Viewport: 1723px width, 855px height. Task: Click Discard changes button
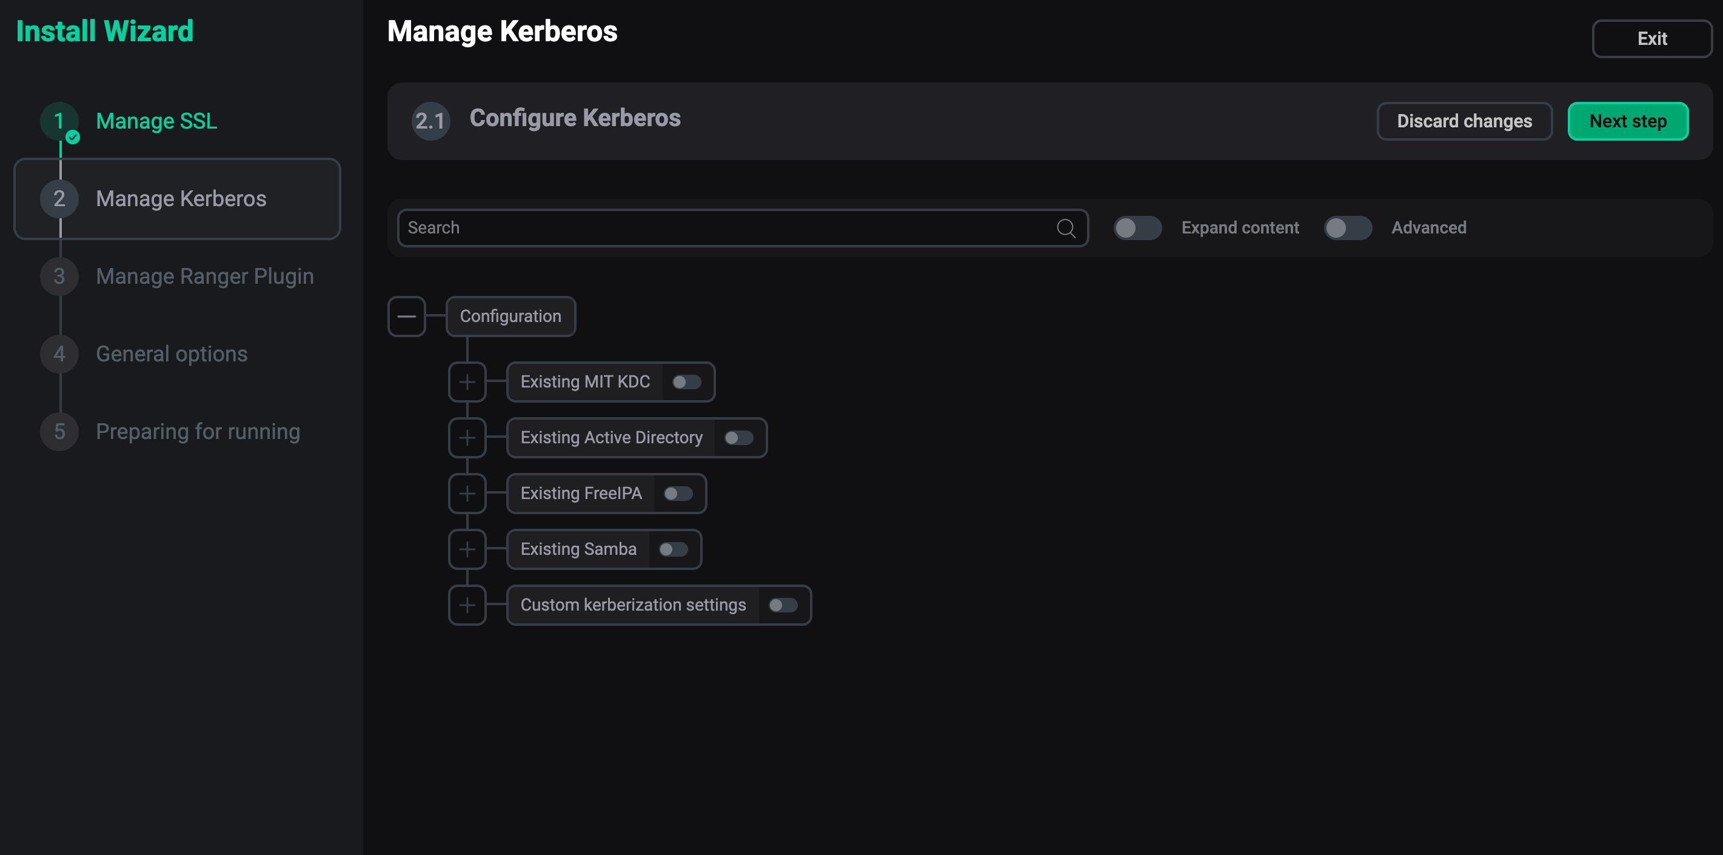[x=1464, y=121]
